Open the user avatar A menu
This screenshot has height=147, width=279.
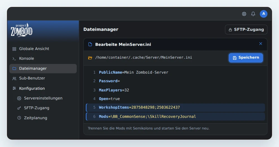click(x=264, y=14)
